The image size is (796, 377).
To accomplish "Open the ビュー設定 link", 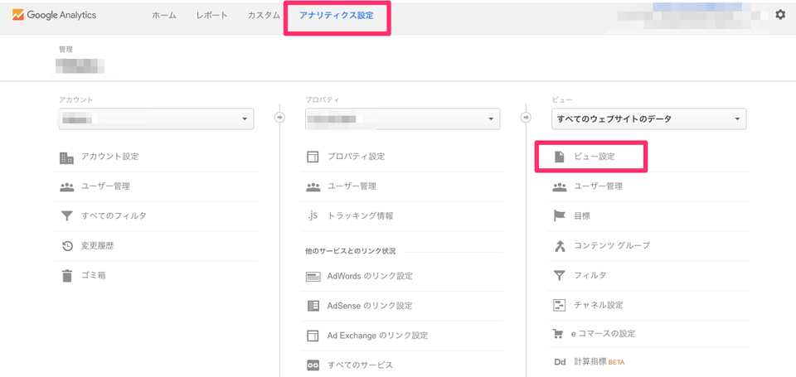I will tap(594, 157).
